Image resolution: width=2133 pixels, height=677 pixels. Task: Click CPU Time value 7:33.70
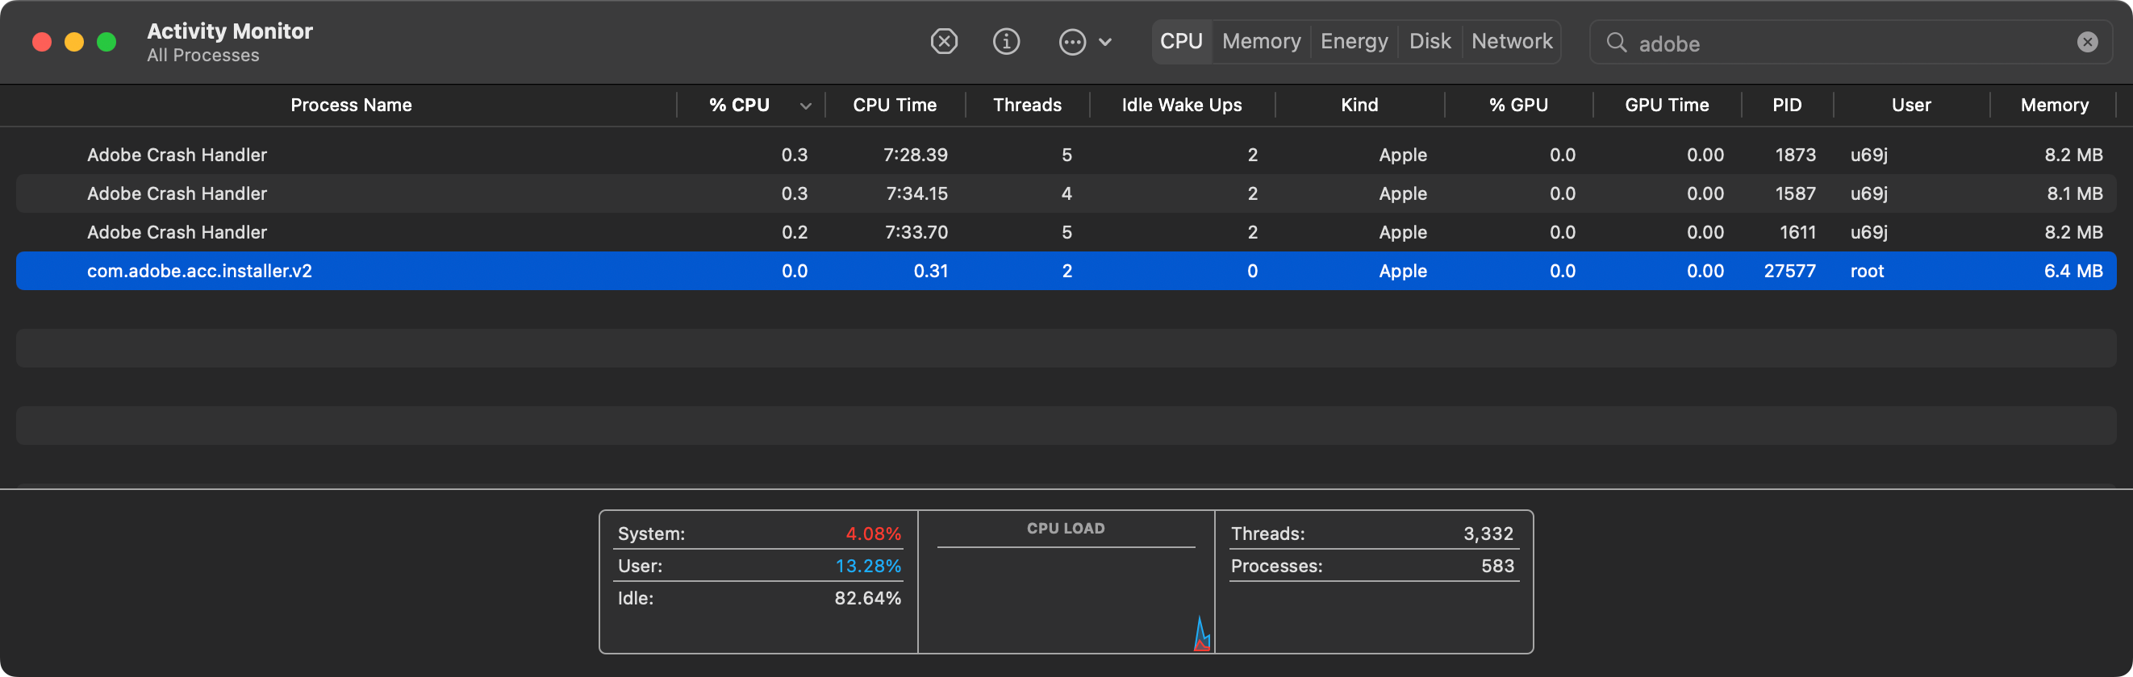click(x=916, y=233)
